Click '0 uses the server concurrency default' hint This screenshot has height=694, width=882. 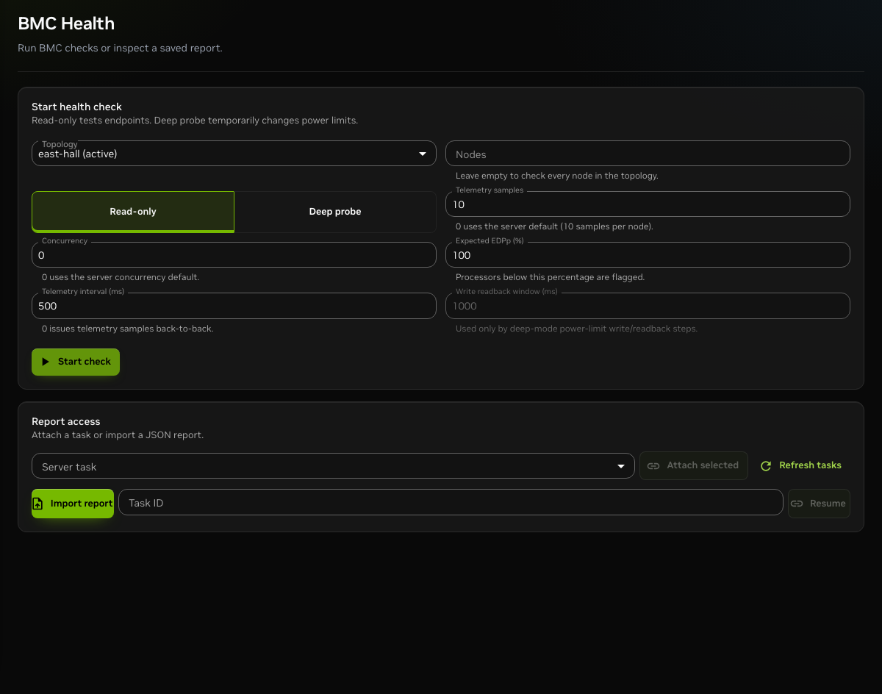point(121,277)
